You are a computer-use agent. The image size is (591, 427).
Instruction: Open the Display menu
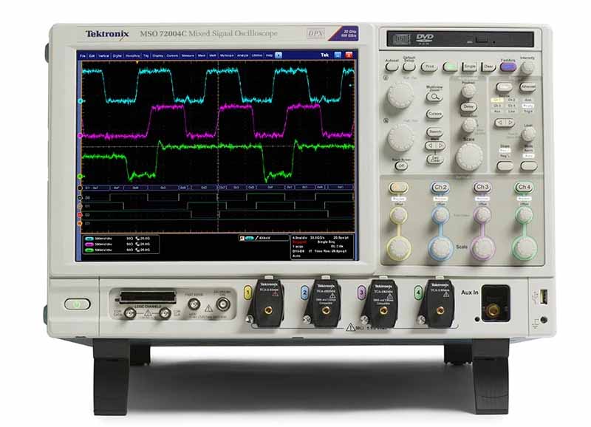tap(160, 54)
